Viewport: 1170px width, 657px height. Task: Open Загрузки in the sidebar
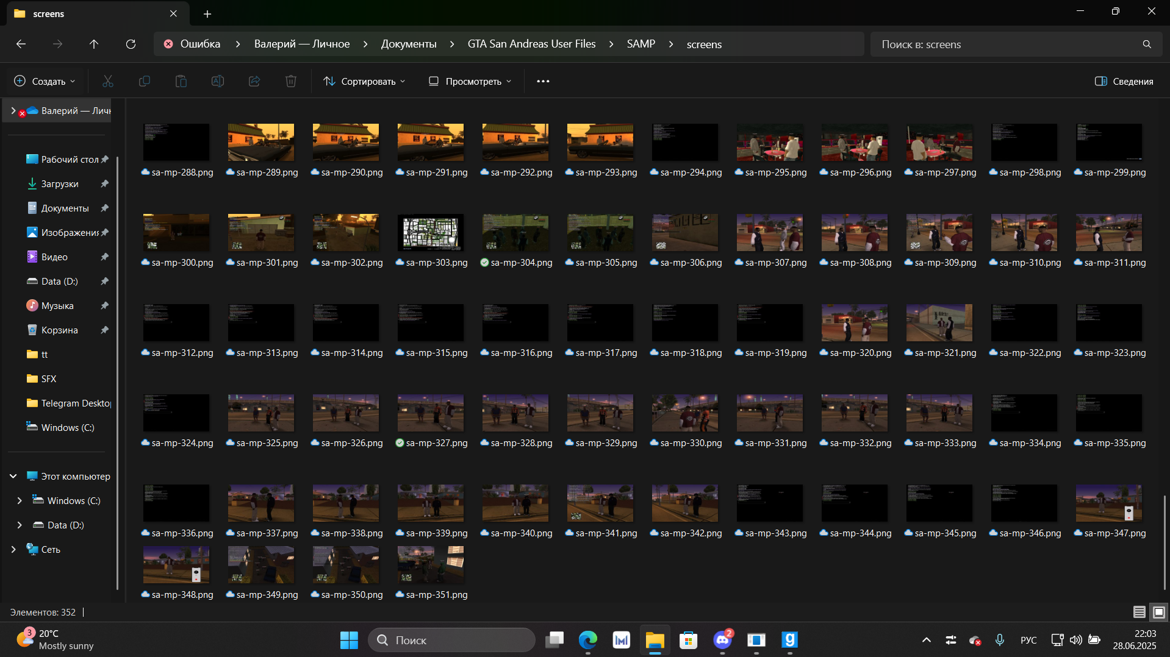pyautogui.click(x=59, y=183)
